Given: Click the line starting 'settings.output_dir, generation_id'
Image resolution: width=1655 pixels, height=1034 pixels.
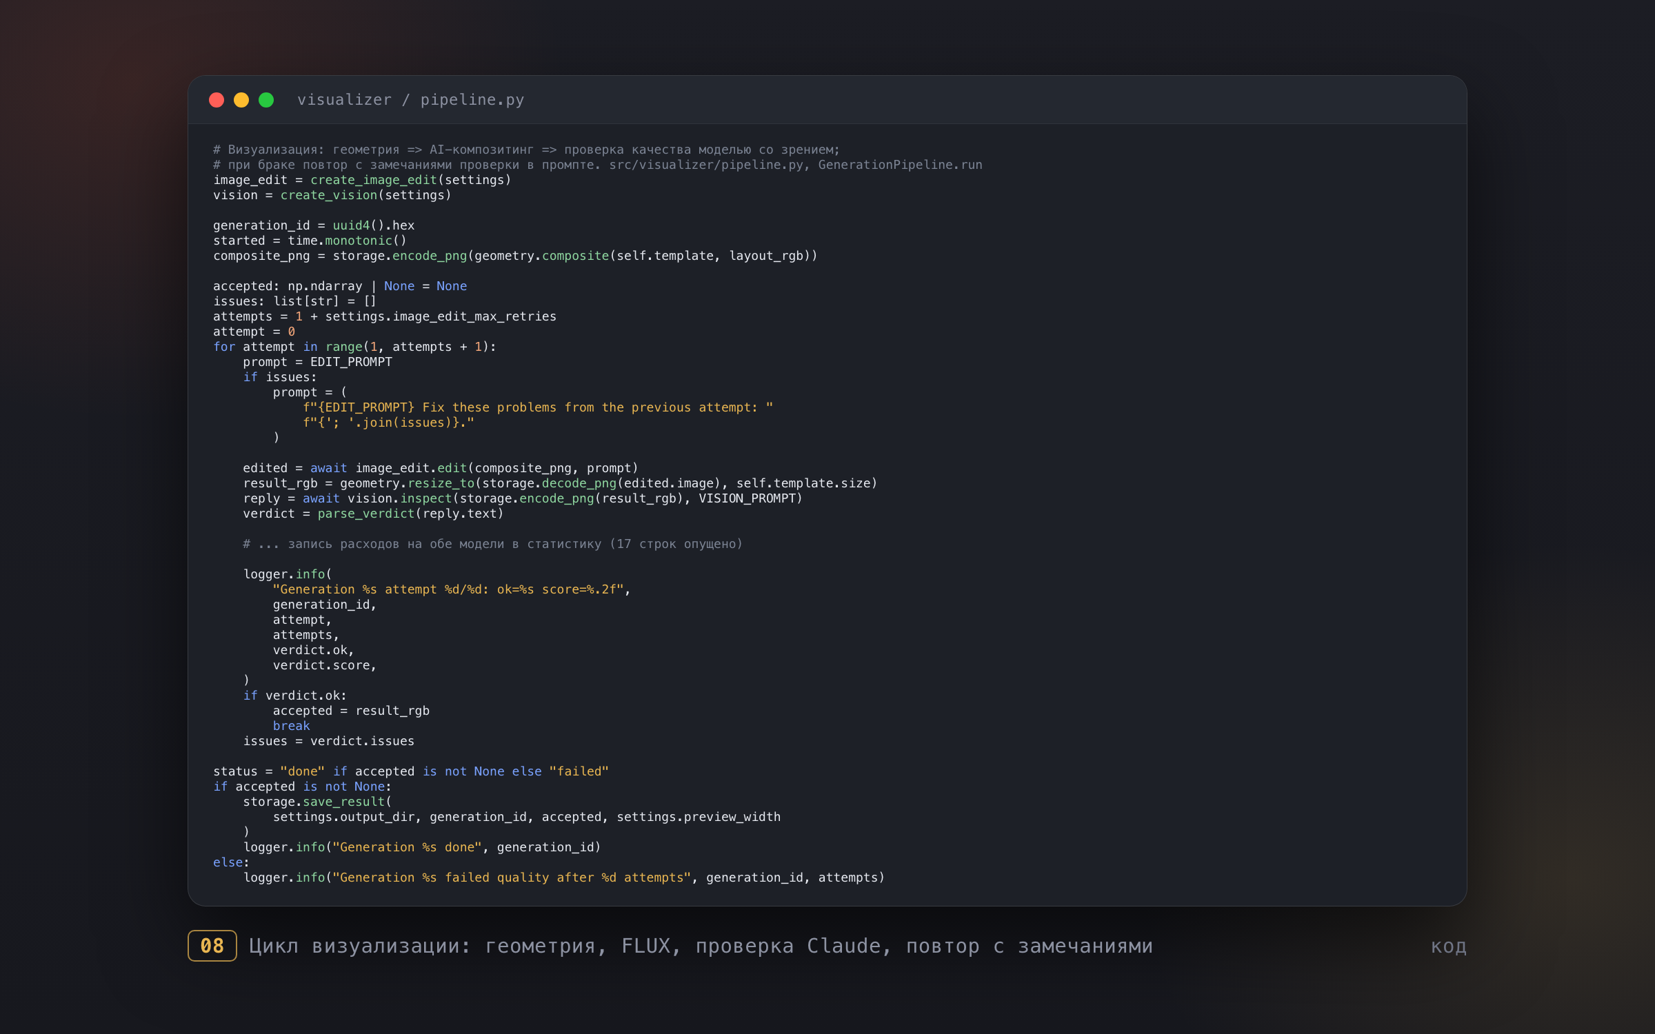Looking at the screenshot, I should (527, 817).
